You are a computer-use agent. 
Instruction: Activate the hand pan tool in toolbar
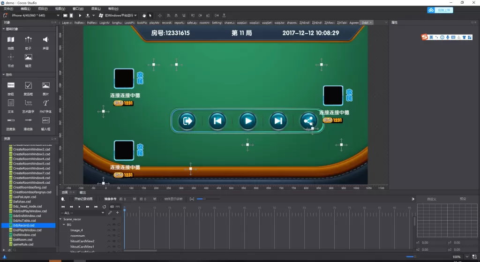[x=144, y=15]
